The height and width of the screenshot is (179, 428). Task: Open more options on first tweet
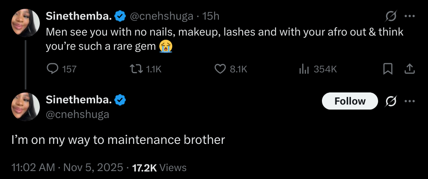point(410,16)
